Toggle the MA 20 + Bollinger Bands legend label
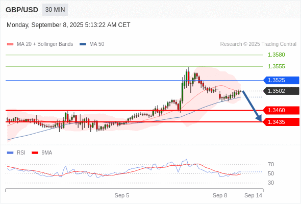This screenshot has height=204, width=301. click(45, 44)
